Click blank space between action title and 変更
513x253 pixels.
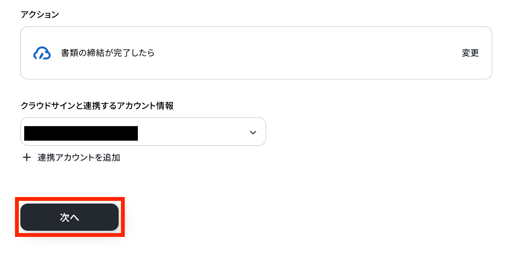pyautogui.click(x=307, y=53)
